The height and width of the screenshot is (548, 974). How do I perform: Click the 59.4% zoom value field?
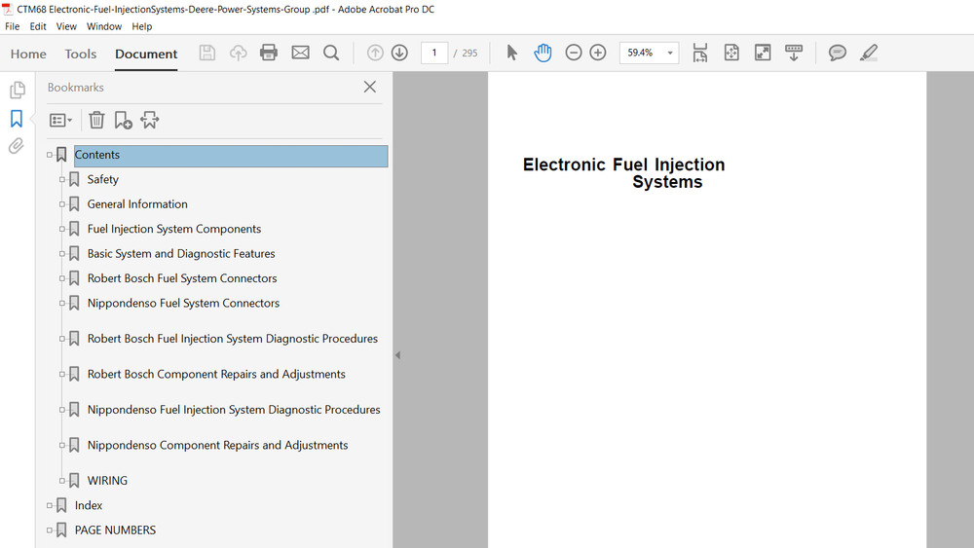642,53
